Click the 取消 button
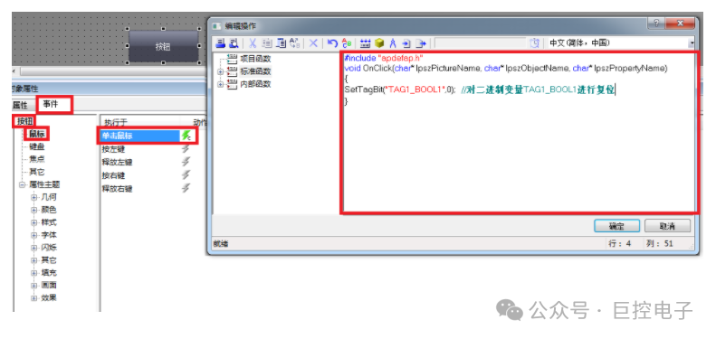716x339 pixels. (668, 226)
